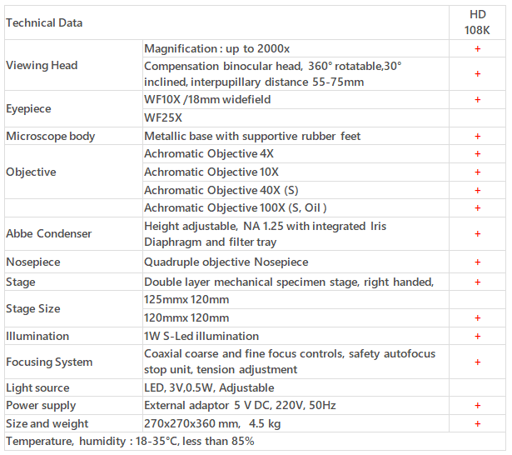512x455 pixels.
Task: Click the Light source row label
Action: (x=37, y=387)
